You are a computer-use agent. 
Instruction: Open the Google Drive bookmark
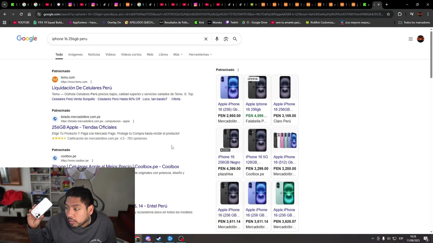(254, 22)
